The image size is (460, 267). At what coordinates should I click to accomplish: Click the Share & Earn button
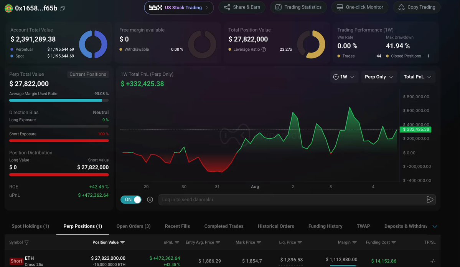tap(242, 7)
